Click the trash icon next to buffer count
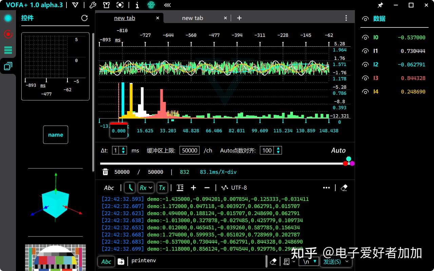434x271 pixels. [105, 172]
